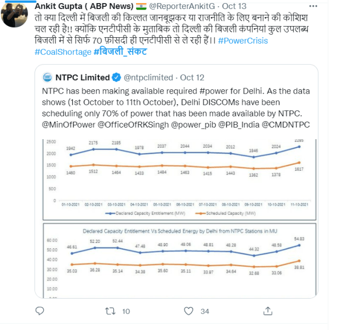Click the reply speech bubble icon
This screenshot has height=330, width=340.
click(39, 311)
